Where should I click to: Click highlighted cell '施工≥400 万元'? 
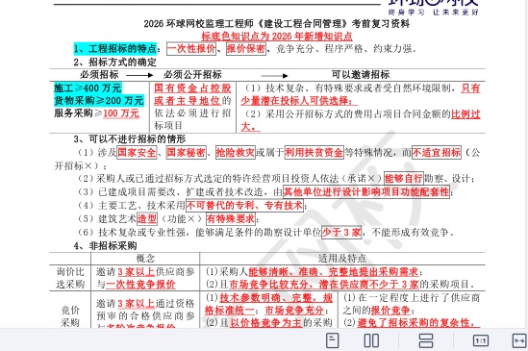88,88
